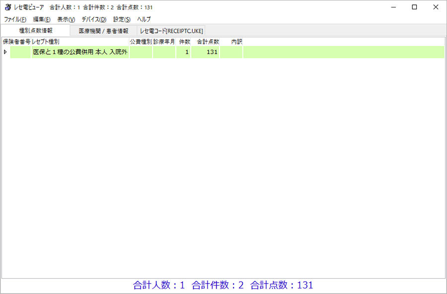Click the 件数 column header

pos(183,42)
